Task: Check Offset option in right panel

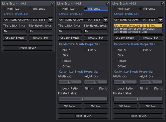Action: pyautogui.click(x=115, y=66)
